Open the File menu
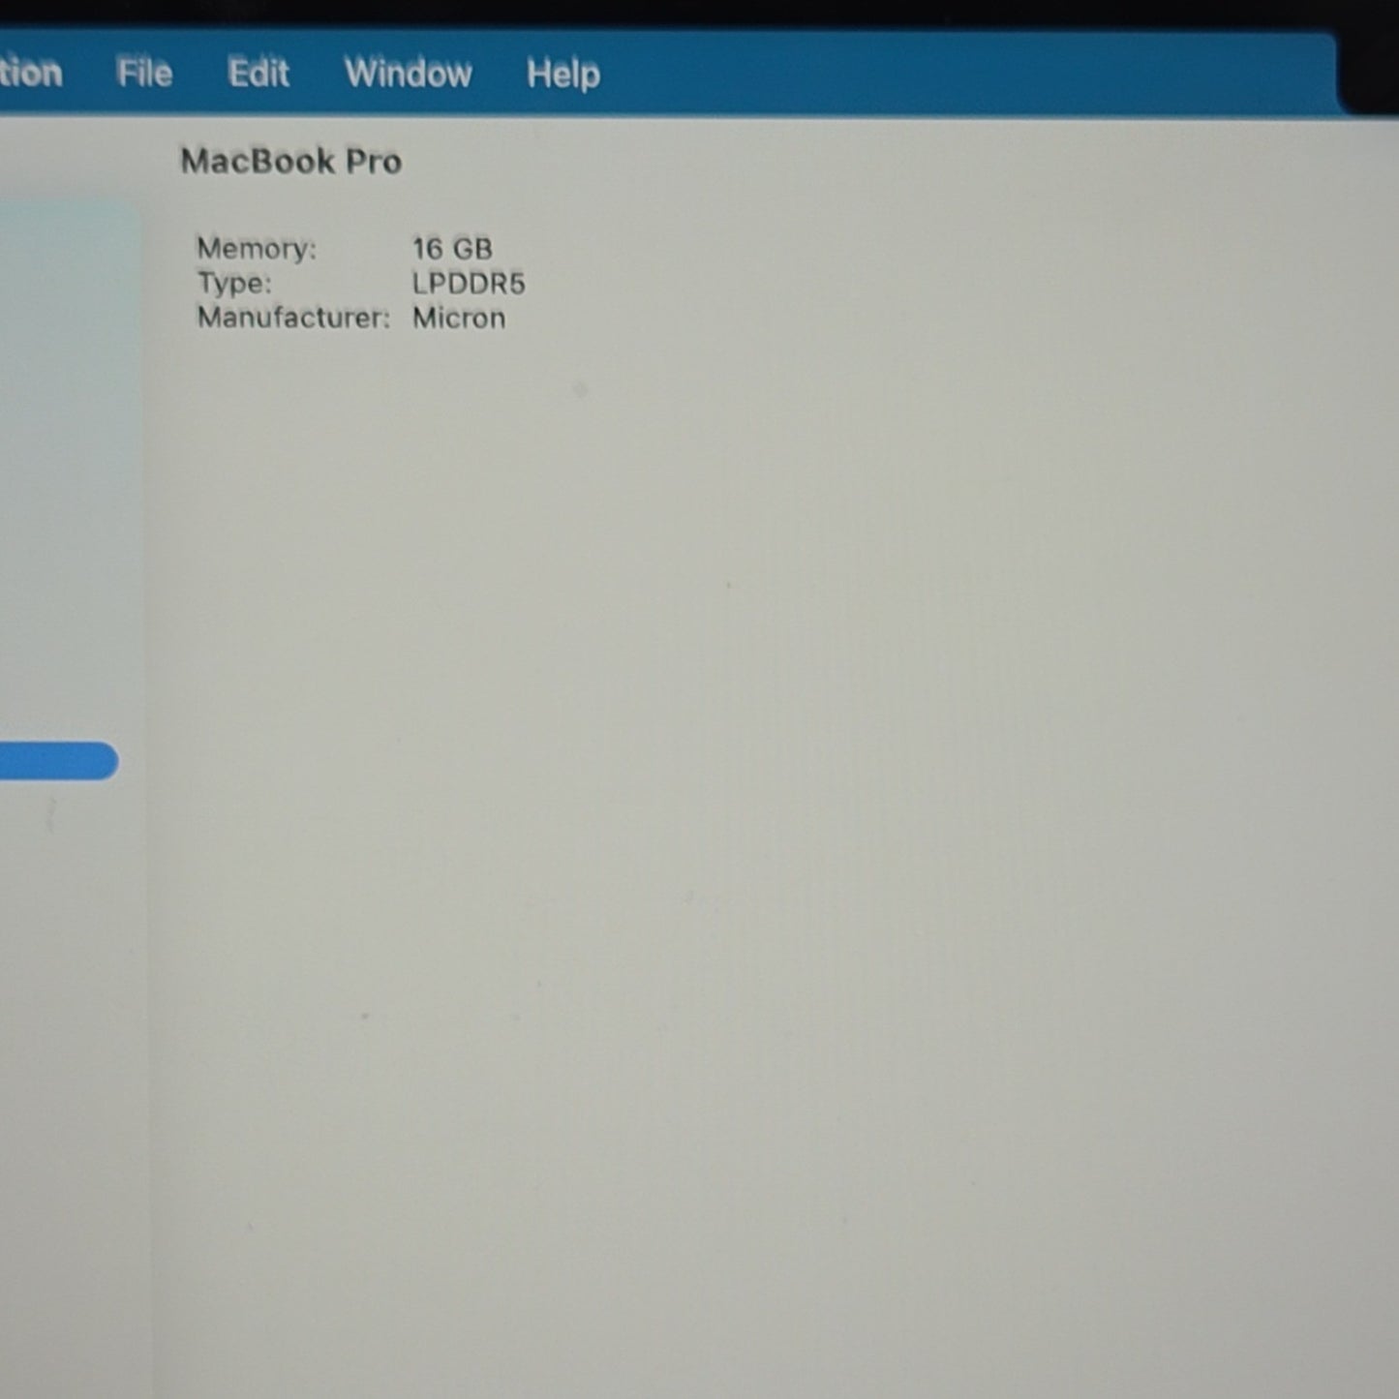 [x=144, y=74]
